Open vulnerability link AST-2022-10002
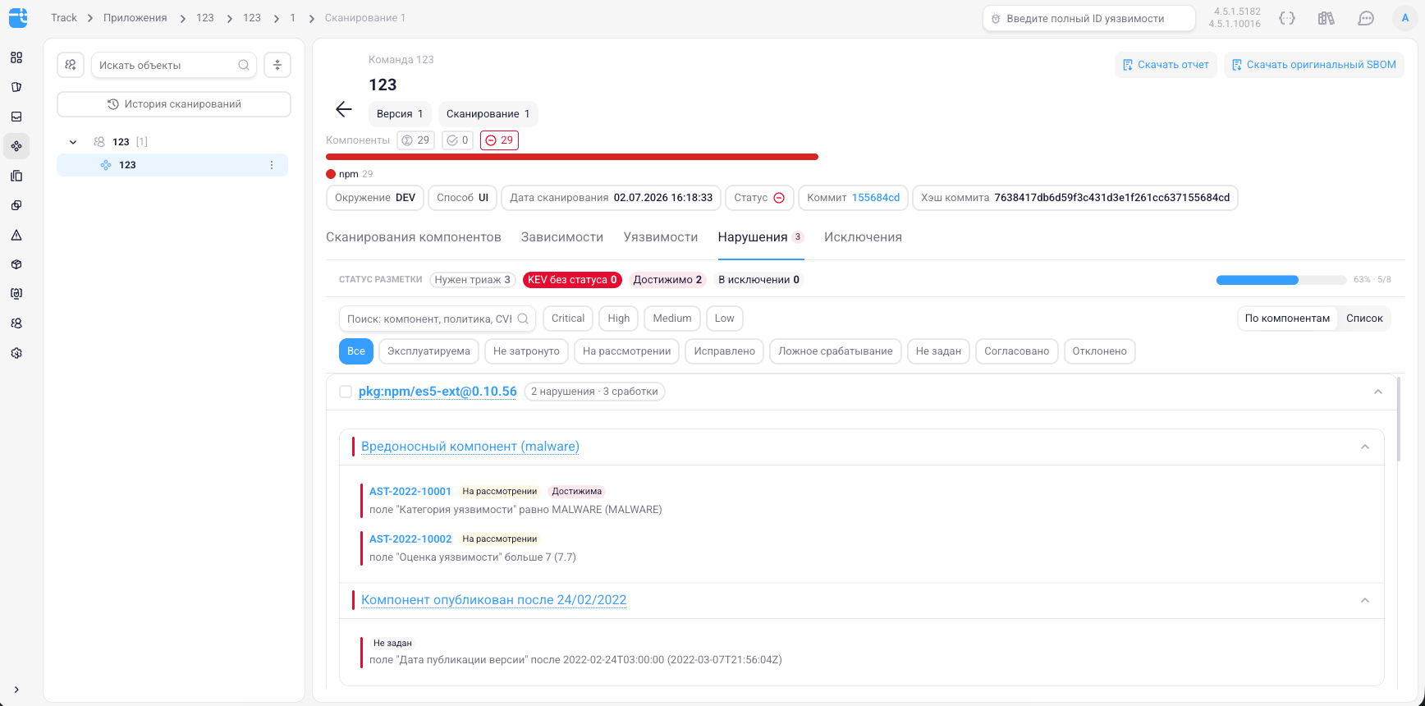The width and height of the screenshot is (1425, 706). [410, 539]
